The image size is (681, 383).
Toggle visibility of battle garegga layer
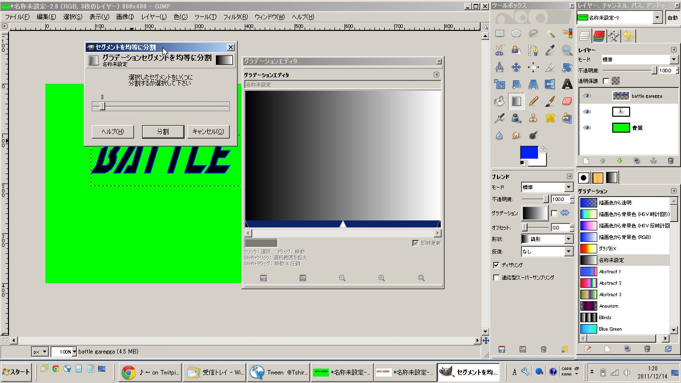click(587, 96)
